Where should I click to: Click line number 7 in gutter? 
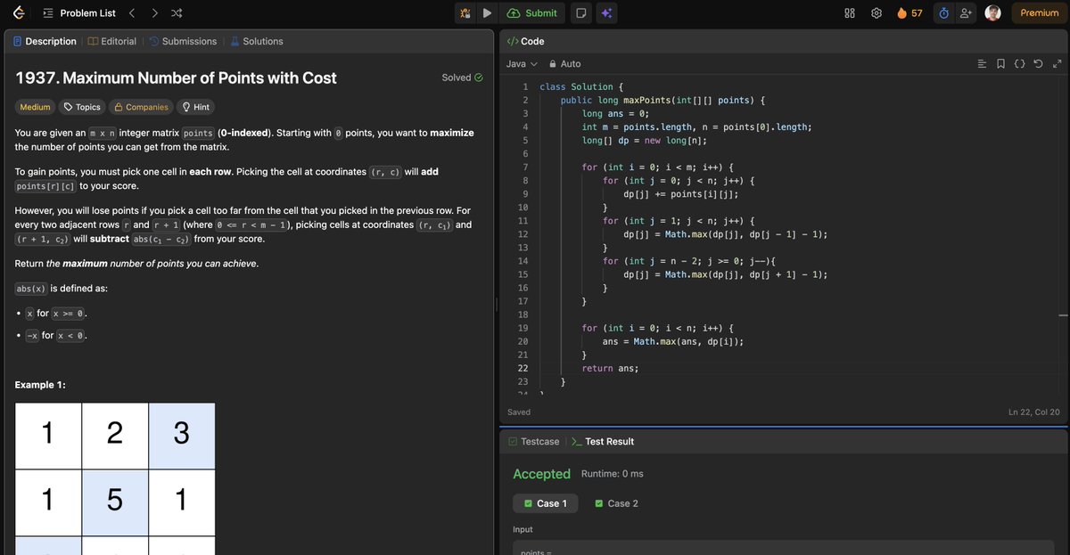click(525, 167)
